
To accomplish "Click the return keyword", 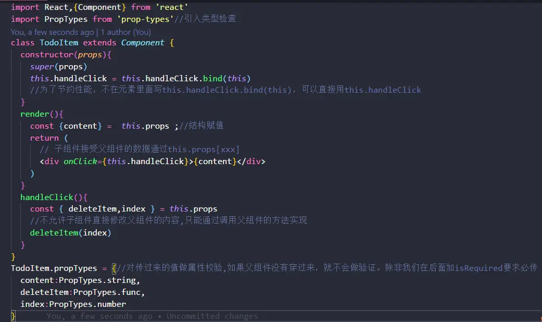I will point(44,138).
